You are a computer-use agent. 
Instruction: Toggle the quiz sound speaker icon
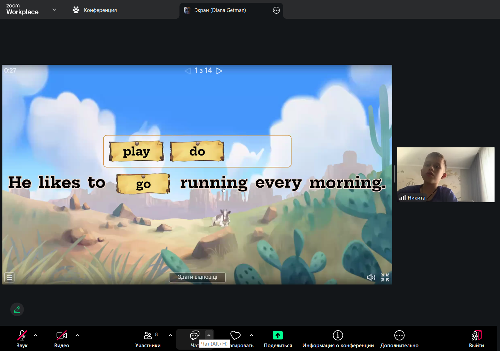click(x=371, y=278)
